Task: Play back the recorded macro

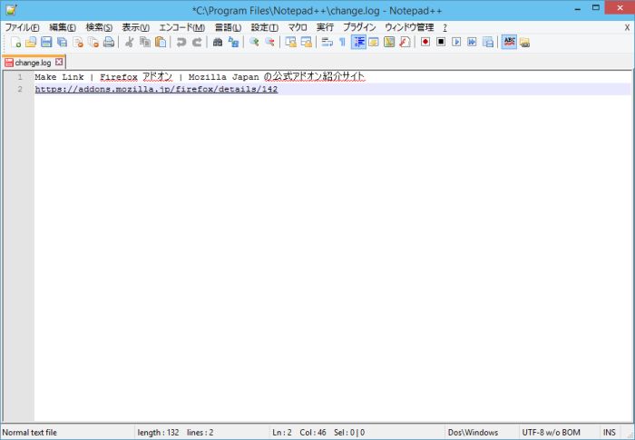Action: point(456,42)
